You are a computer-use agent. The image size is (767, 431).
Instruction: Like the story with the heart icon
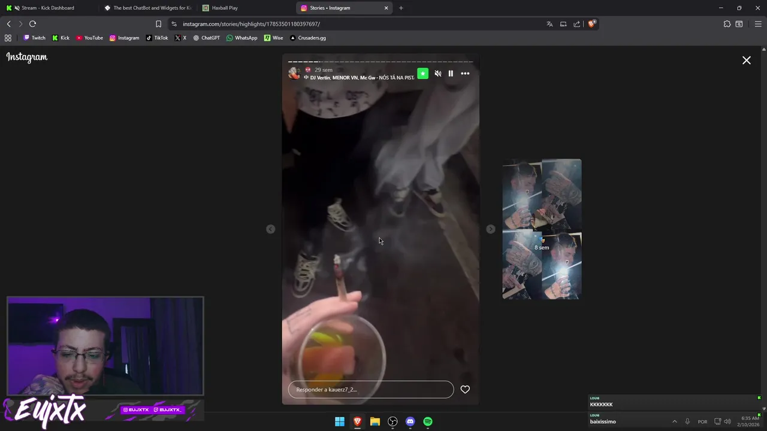click(x=465, y=389)
